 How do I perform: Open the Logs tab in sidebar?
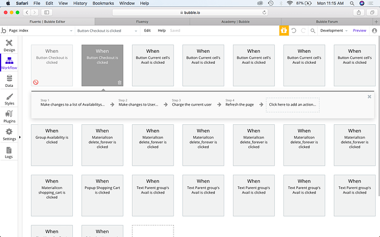click(x=9, y=152)
